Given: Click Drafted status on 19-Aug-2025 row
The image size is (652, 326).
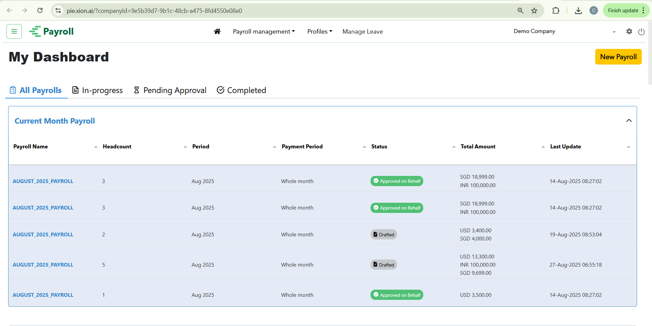Looking at the screenshot, I should tap(384, 235).
